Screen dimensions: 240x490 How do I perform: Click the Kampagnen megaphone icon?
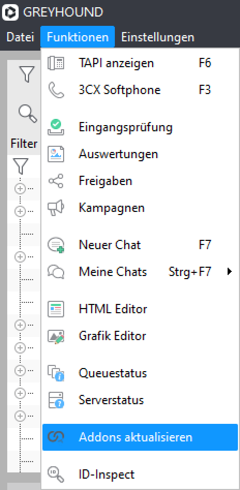point(56,208)
